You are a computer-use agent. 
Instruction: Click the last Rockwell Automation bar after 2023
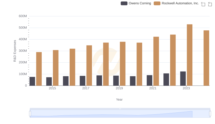pos(206,58)
